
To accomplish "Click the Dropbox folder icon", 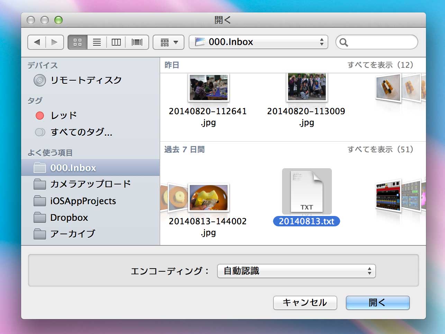I will [x=40, y=217].
